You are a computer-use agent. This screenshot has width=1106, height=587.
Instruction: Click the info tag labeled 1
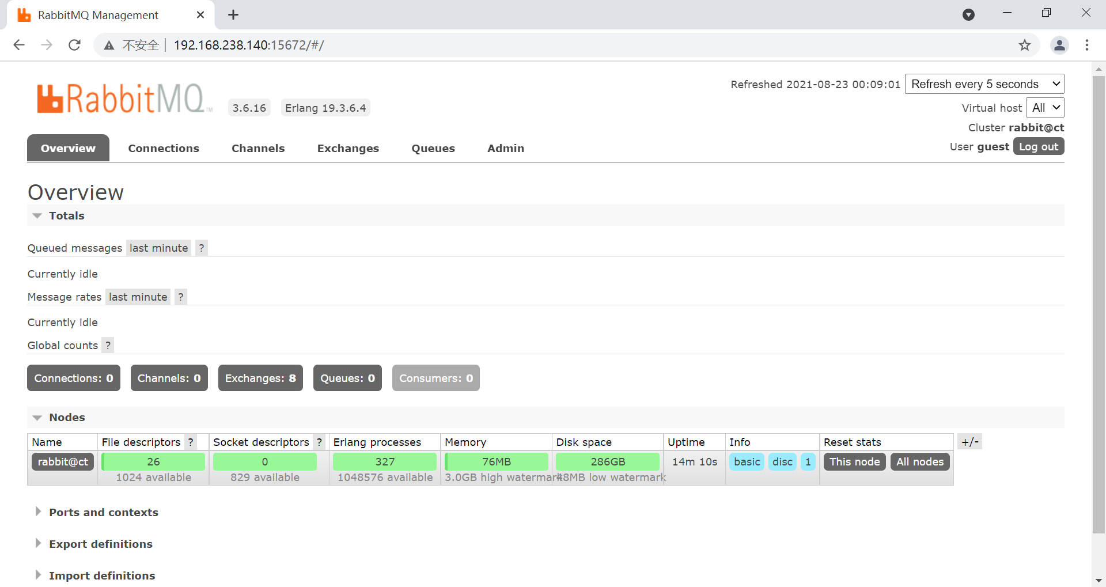tap(808, 462)
